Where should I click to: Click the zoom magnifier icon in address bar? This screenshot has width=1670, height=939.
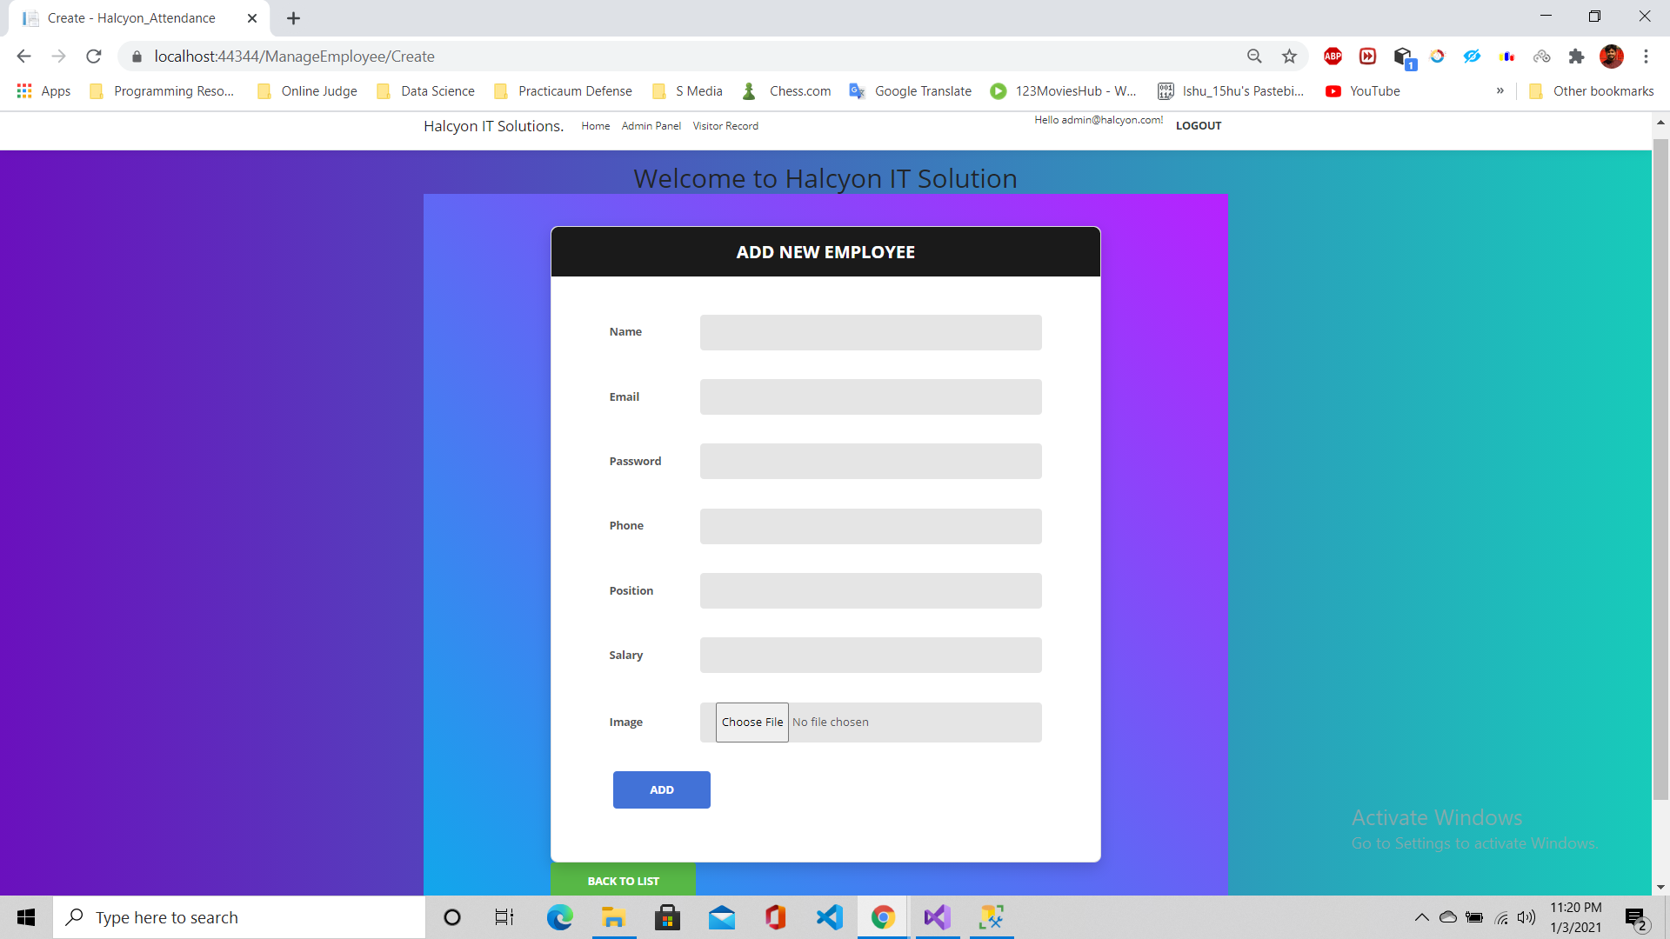1254,57
